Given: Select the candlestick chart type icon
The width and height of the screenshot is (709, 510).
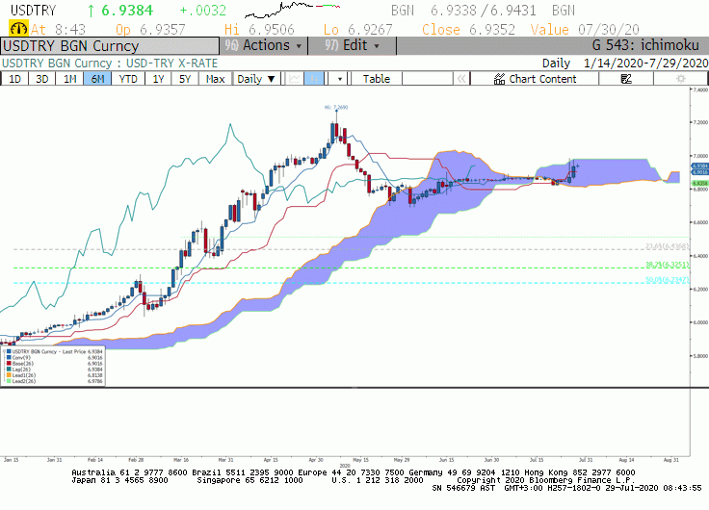Looking at the screenshot, I should 314,79.
